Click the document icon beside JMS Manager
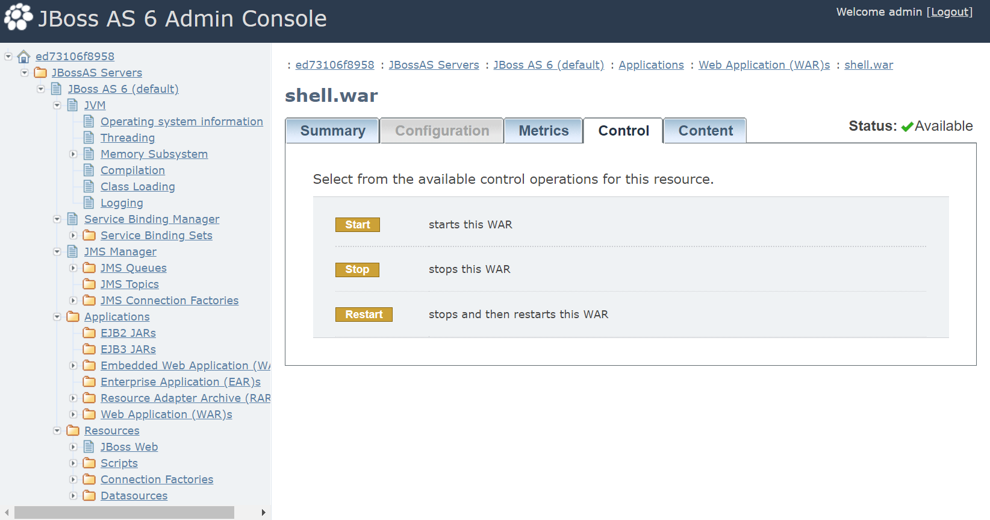990x520 pixels. pyautogui.click(x=73, y=252)
